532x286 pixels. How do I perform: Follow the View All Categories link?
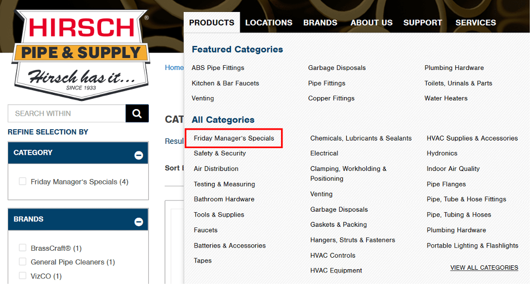pyautogui.click(x=484, y=268)
